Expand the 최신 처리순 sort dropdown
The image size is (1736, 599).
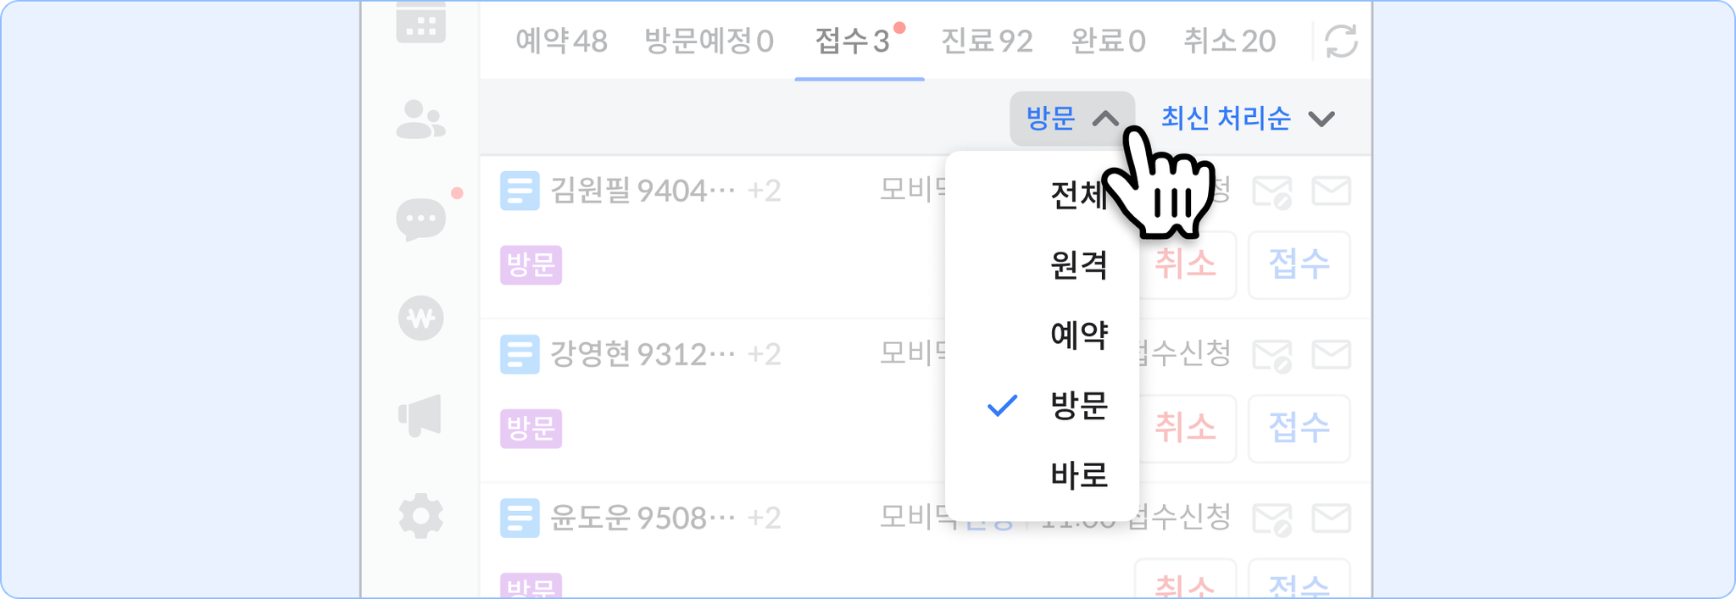pos(1248,119)
